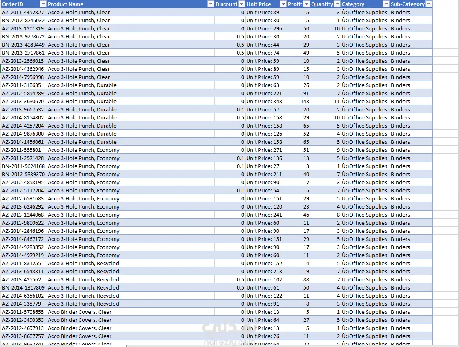Click the cell Unit Price: 122
Image resolution: width=459 pixels, height=347 pixels.
click(266, 296)
